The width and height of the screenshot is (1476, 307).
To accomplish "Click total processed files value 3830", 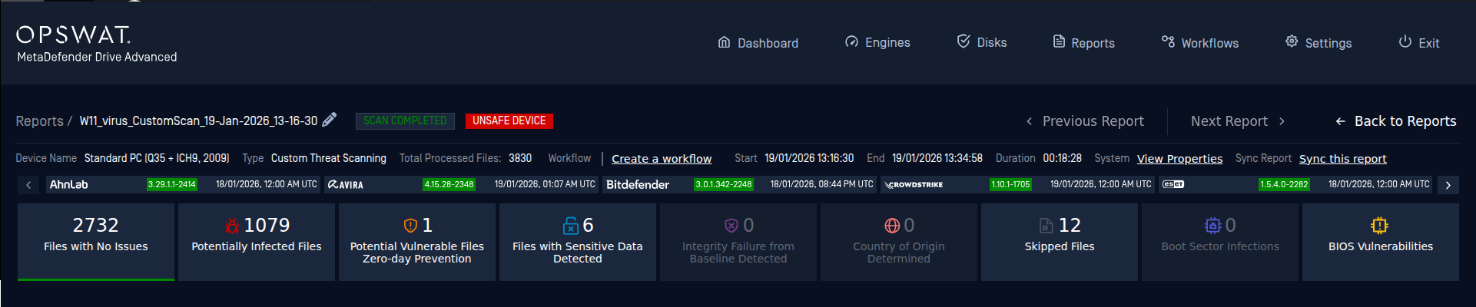I will 520,158.
